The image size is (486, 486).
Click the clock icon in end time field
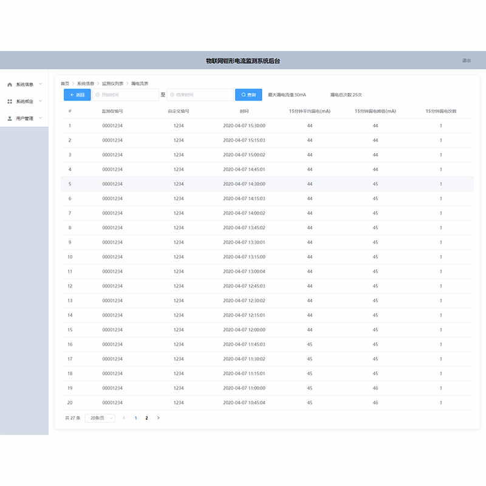pos(173,95)
